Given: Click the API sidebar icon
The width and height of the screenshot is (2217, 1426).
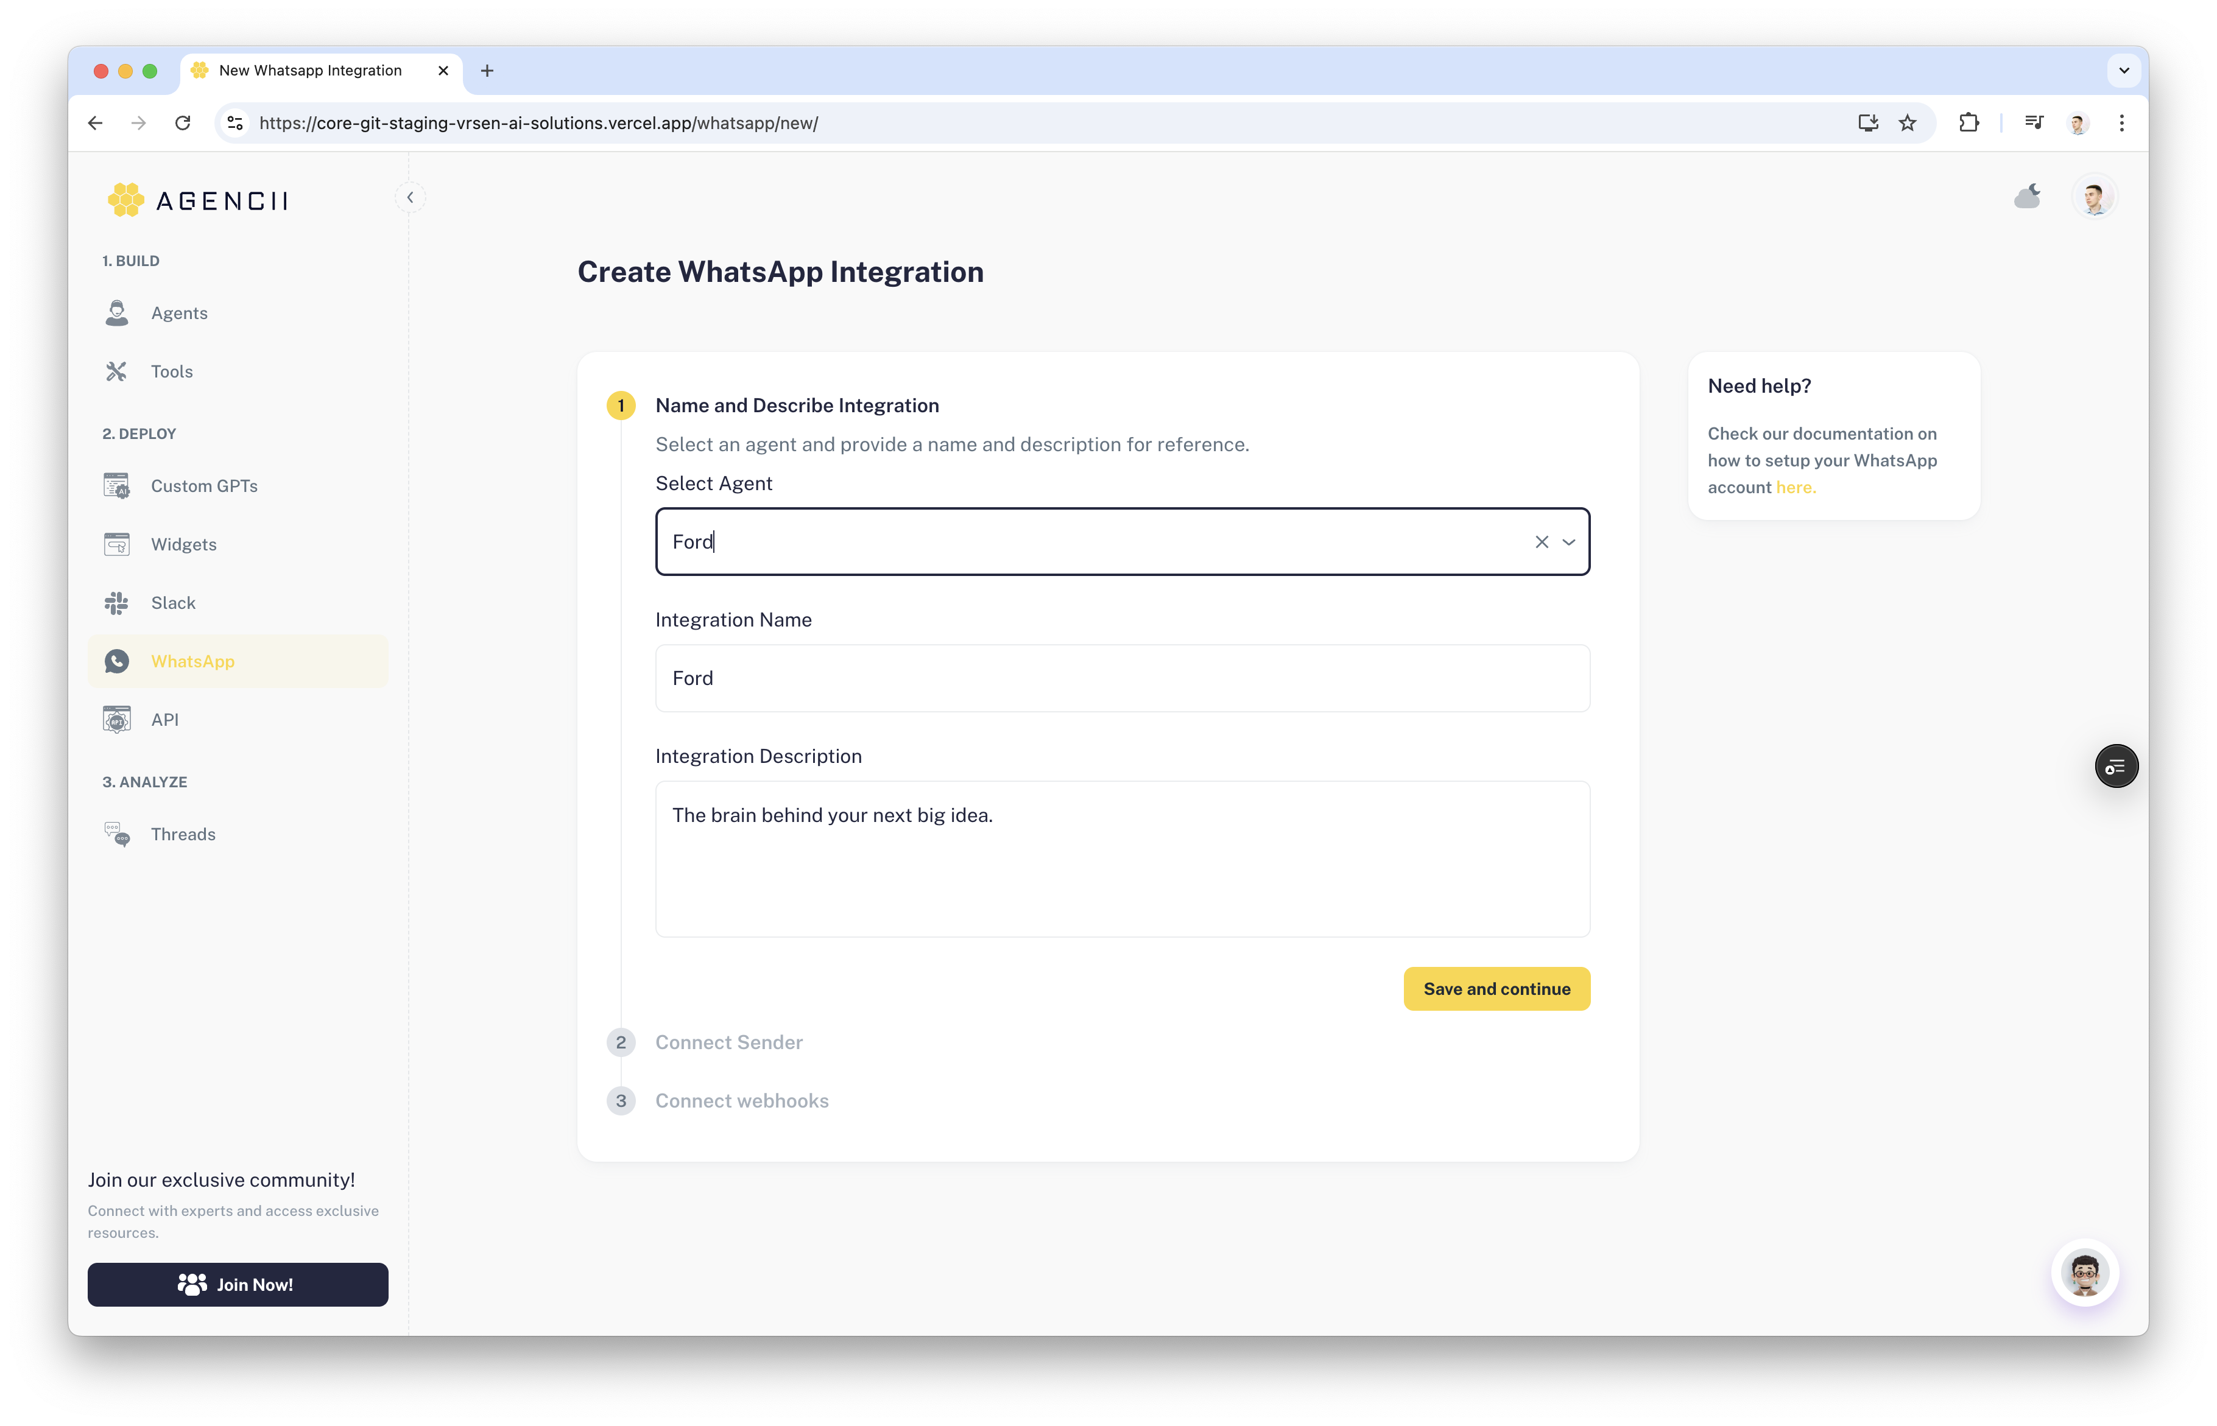Looking at the screenshot, I should point(117,720).
